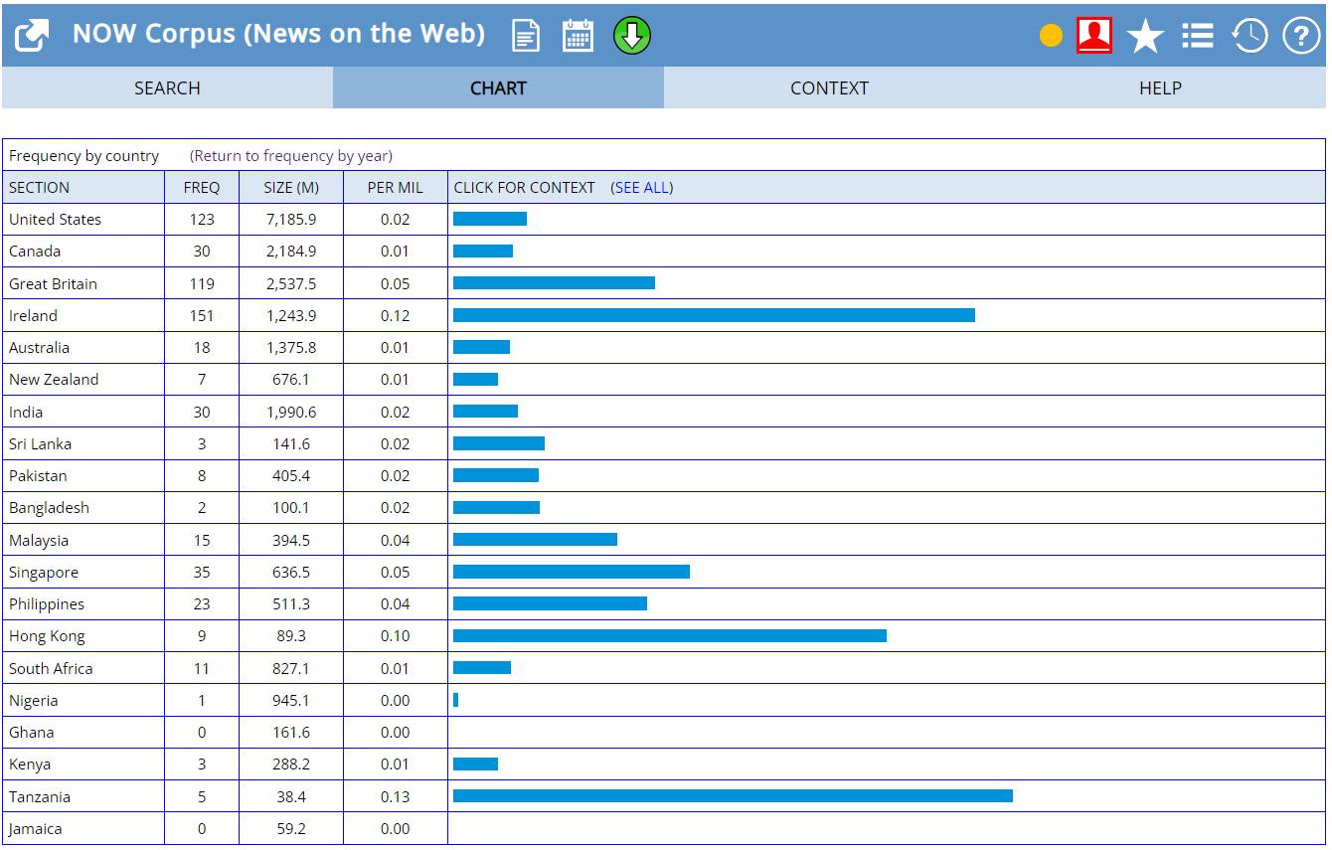Click the white star favorites icon

tap(1145, 37)
